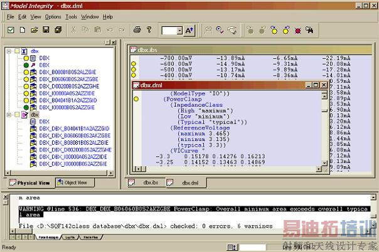379x252 pixels.
Task: Click the eye with checkmark toolbar icon
Action: pyautogui.click(x=220, y=30)
